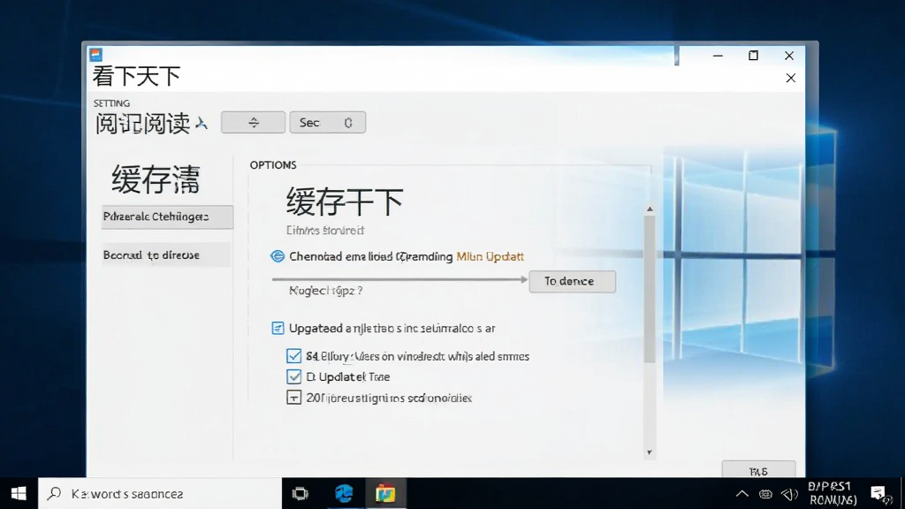This screenshot has height=509, width=905.
Task: Click the options scrollbar down arrow
Action: 650,452
